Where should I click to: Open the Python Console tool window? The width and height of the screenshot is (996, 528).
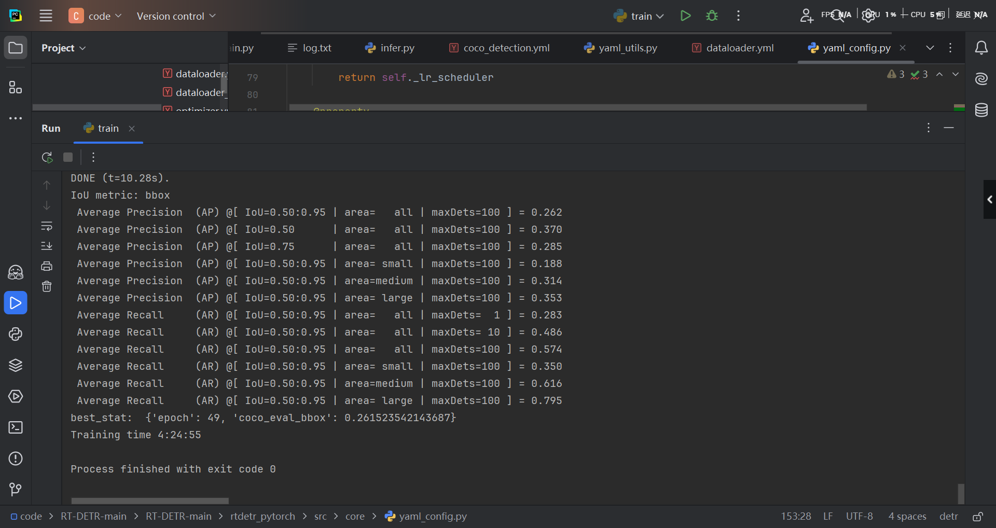click(16, 334)
